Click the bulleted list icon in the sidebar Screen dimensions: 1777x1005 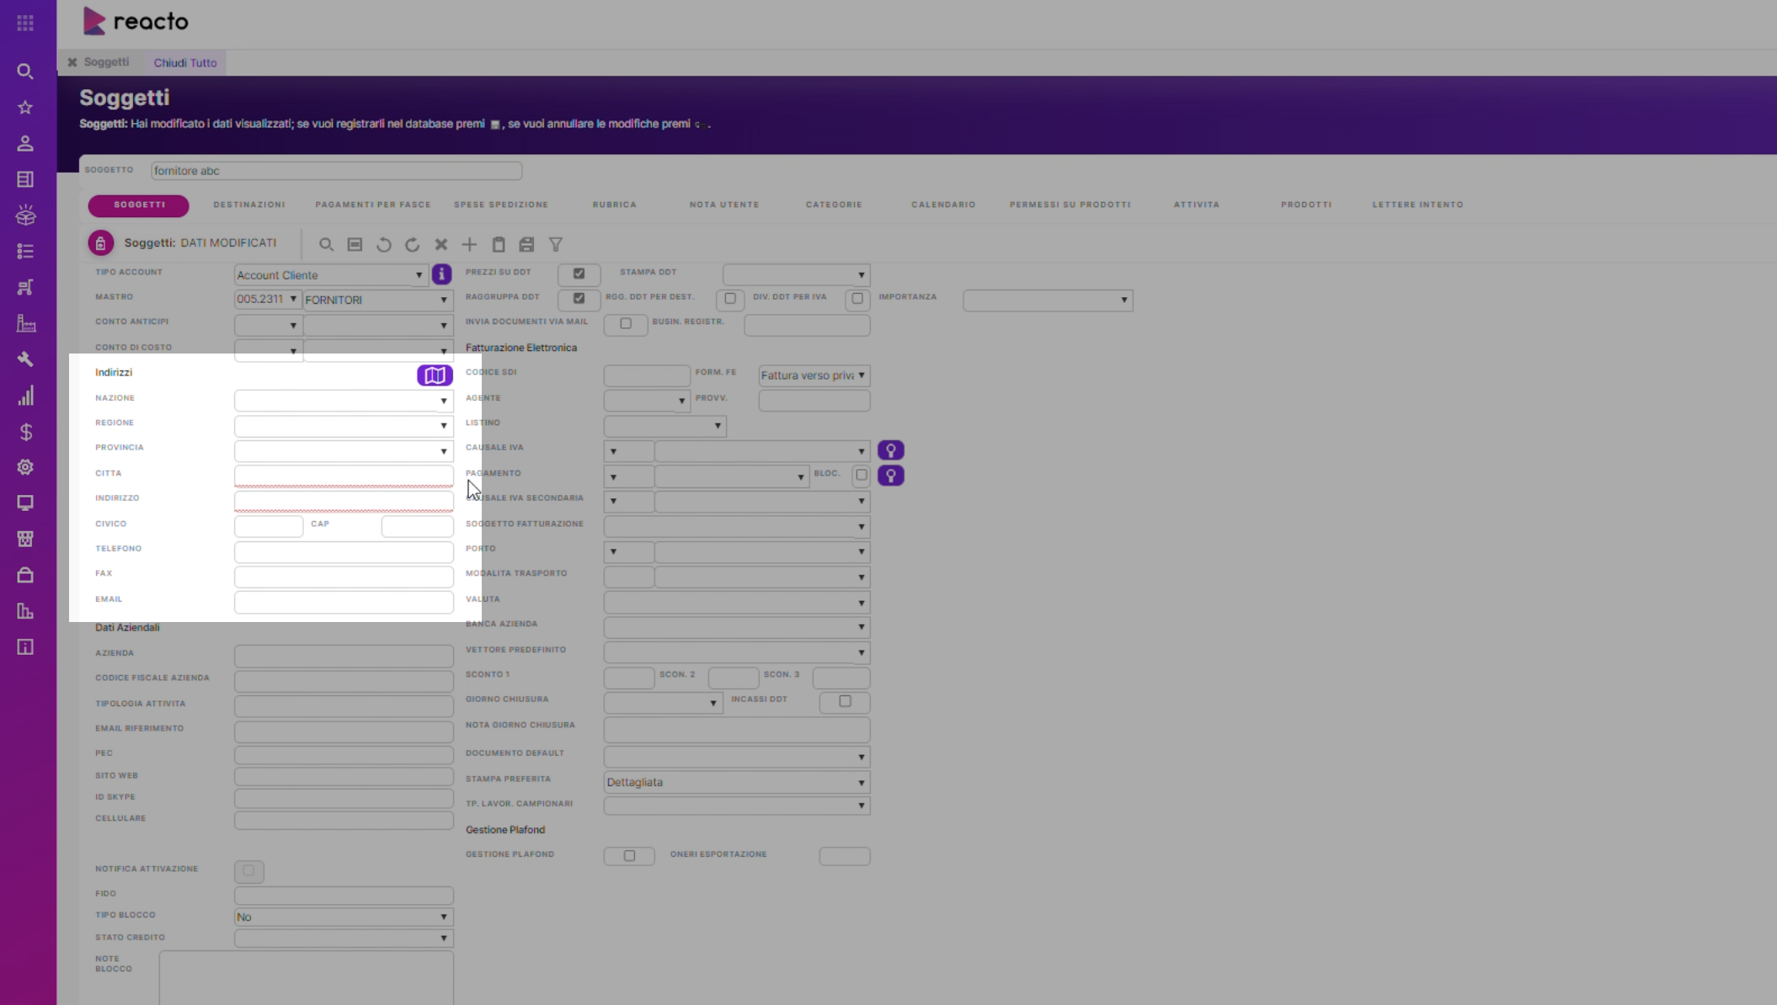[x=25, y=251]
